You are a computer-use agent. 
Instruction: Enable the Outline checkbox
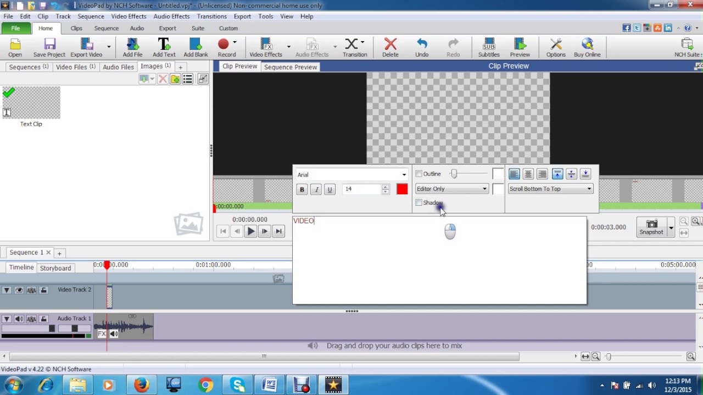[419, 174]
